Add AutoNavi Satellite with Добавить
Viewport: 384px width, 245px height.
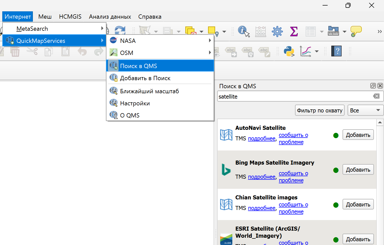(x=358, y=135)
